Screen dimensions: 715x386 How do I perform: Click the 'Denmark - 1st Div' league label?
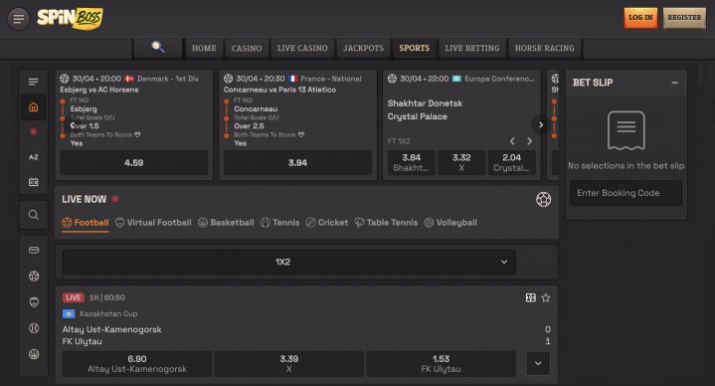167,79
